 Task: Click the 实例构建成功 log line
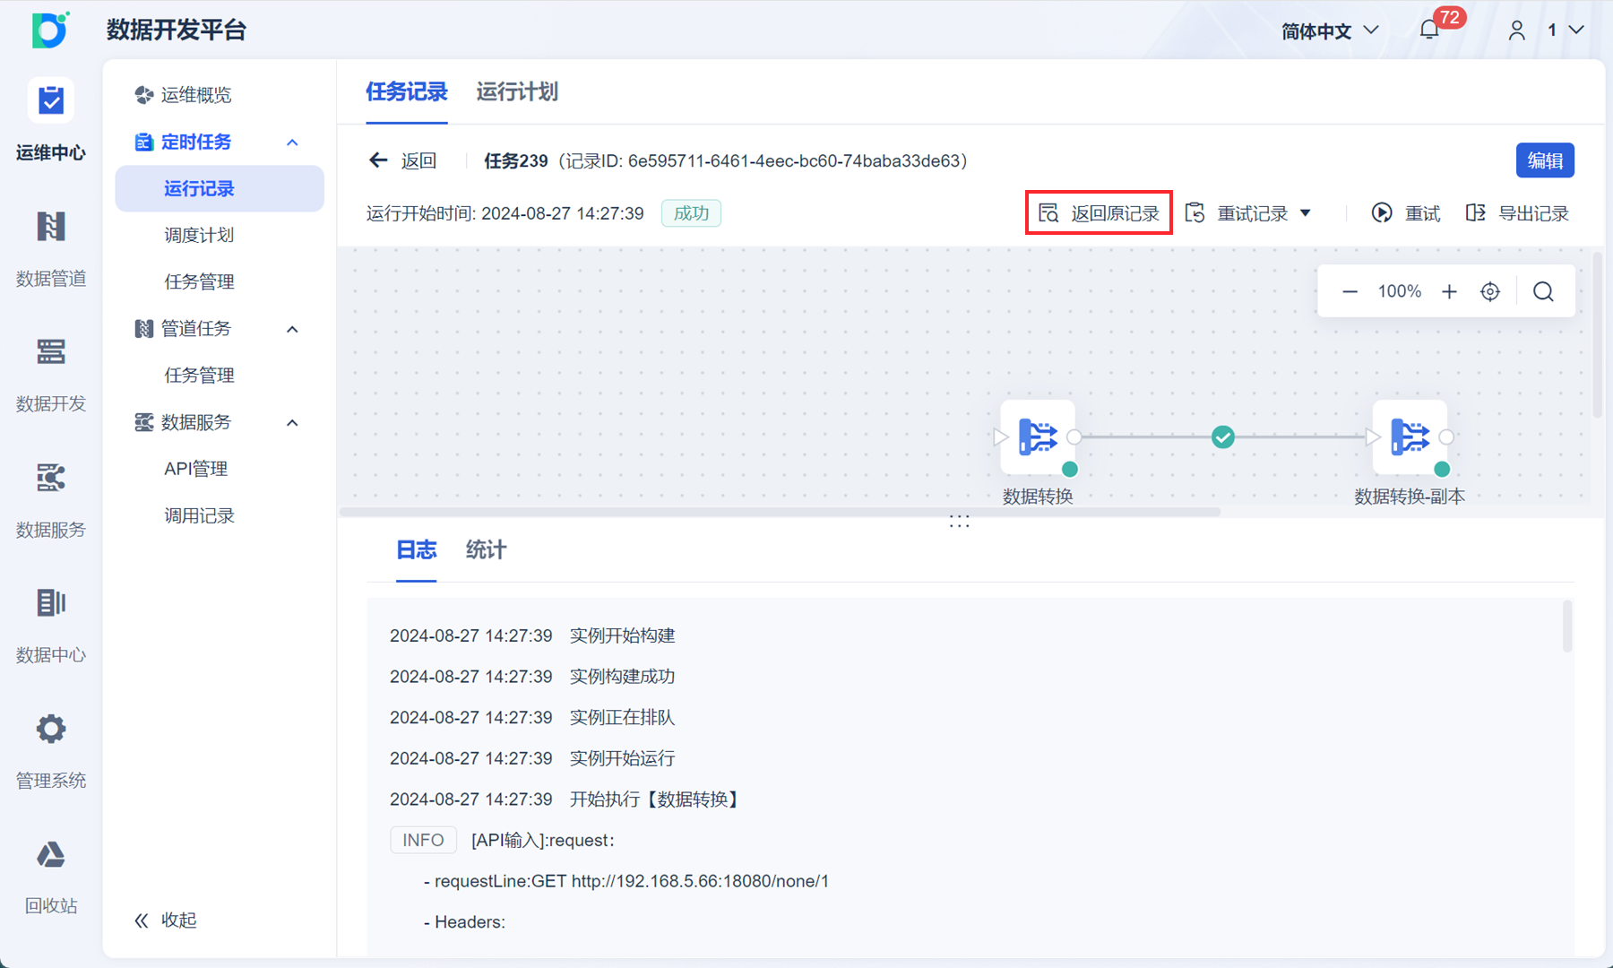click(532, 677)
